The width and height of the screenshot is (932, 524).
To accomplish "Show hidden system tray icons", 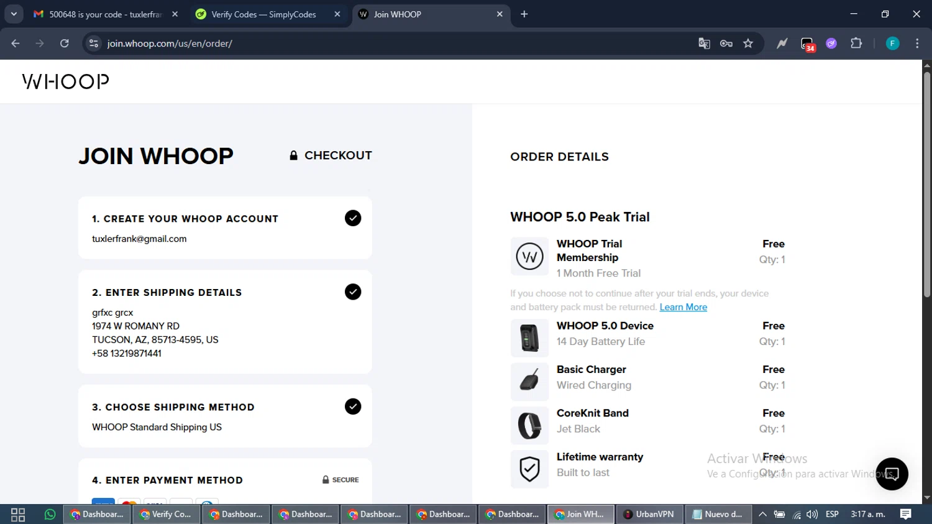I will tap(762, 514).
